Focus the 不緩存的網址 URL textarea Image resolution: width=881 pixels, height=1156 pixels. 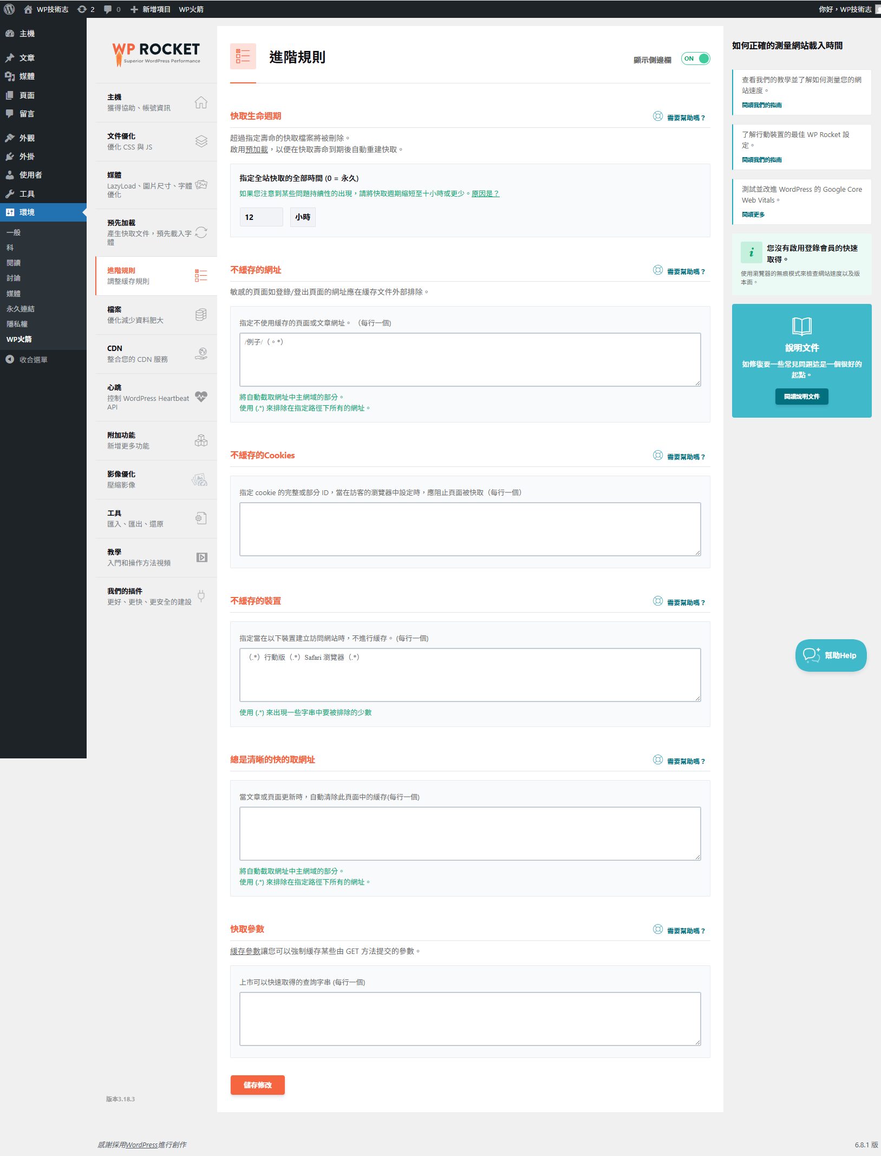click(x=470, y=360)
